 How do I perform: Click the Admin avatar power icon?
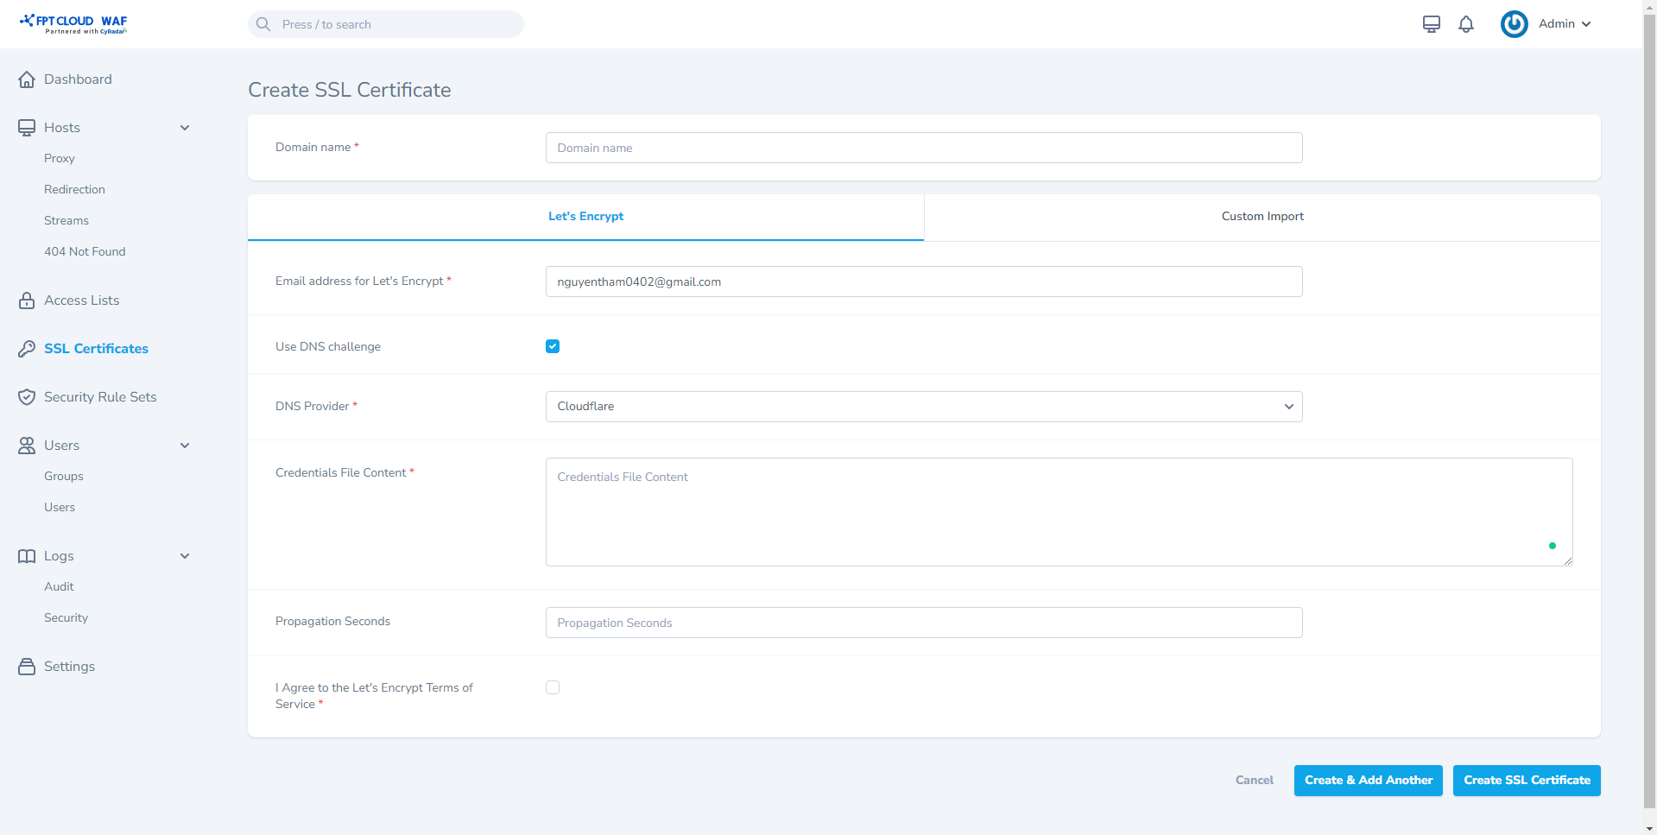1514,24
